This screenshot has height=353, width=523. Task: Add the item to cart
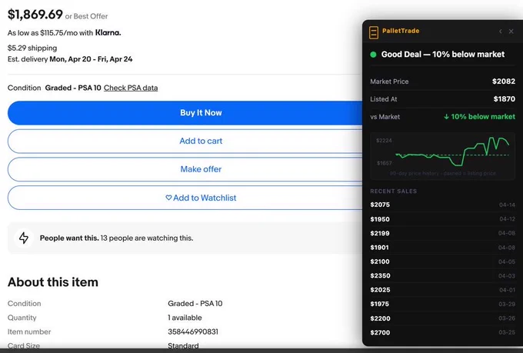point(185,141)
